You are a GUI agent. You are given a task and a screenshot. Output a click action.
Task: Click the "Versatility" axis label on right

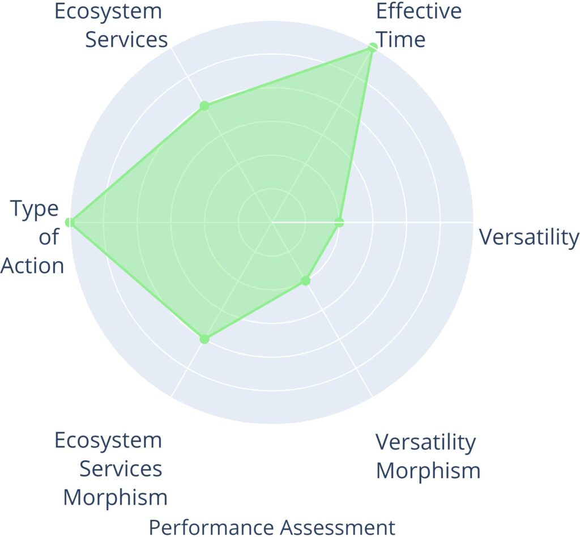(x=529, y=237)
